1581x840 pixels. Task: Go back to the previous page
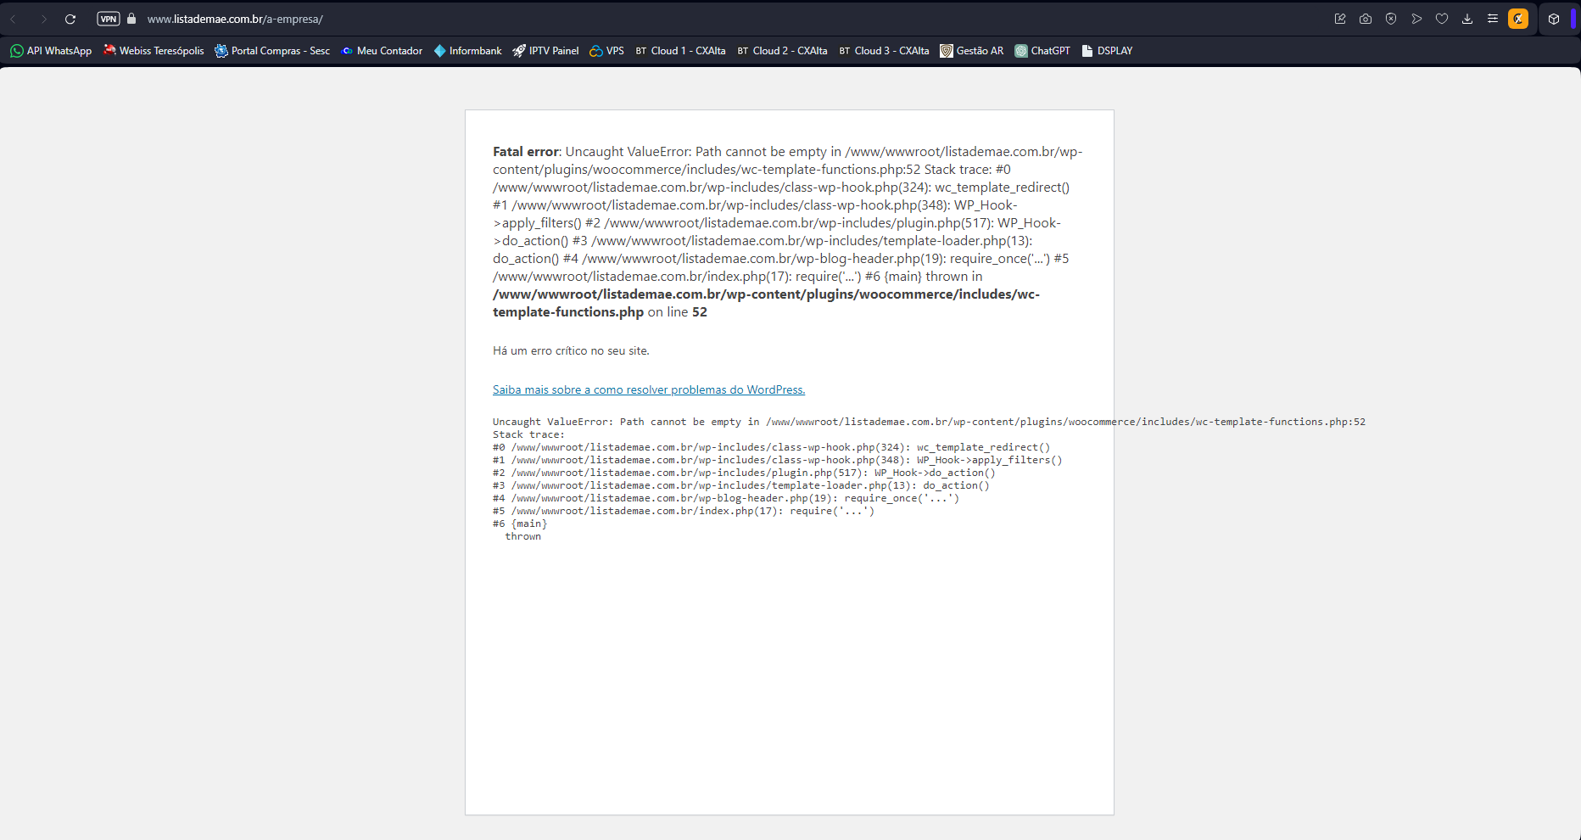[x=14, y=19]
